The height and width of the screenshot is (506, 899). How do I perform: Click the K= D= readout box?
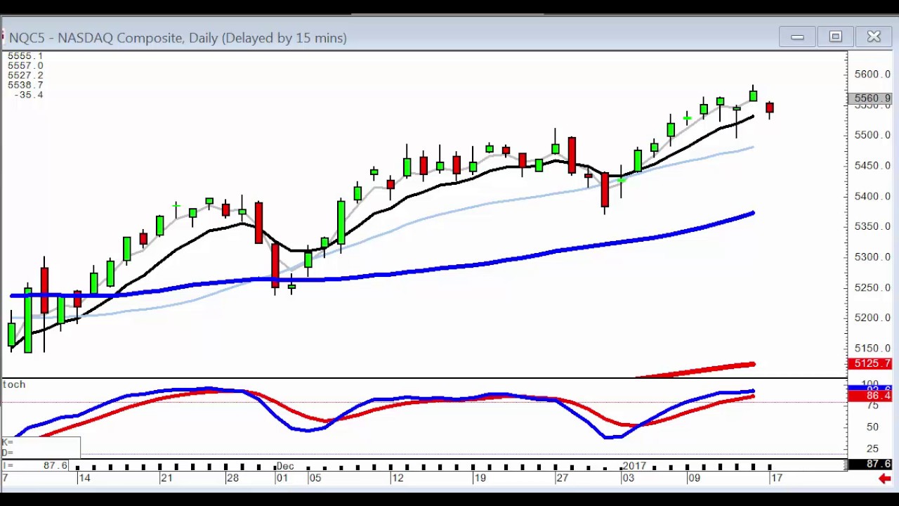point(41,447)
